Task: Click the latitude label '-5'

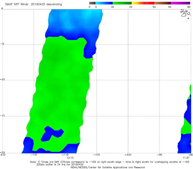Action: (x=2, y=44)
